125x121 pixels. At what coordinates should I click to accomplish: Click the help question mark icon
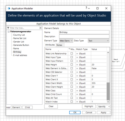[x=86, y=8]
